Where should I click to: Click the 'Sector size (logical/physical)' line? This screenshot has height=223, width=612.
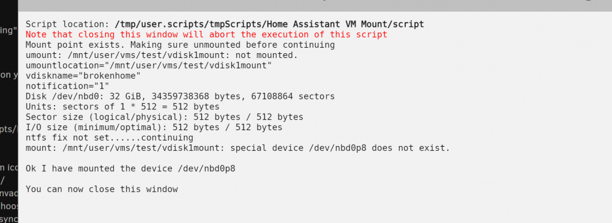[x=164, y=117]
